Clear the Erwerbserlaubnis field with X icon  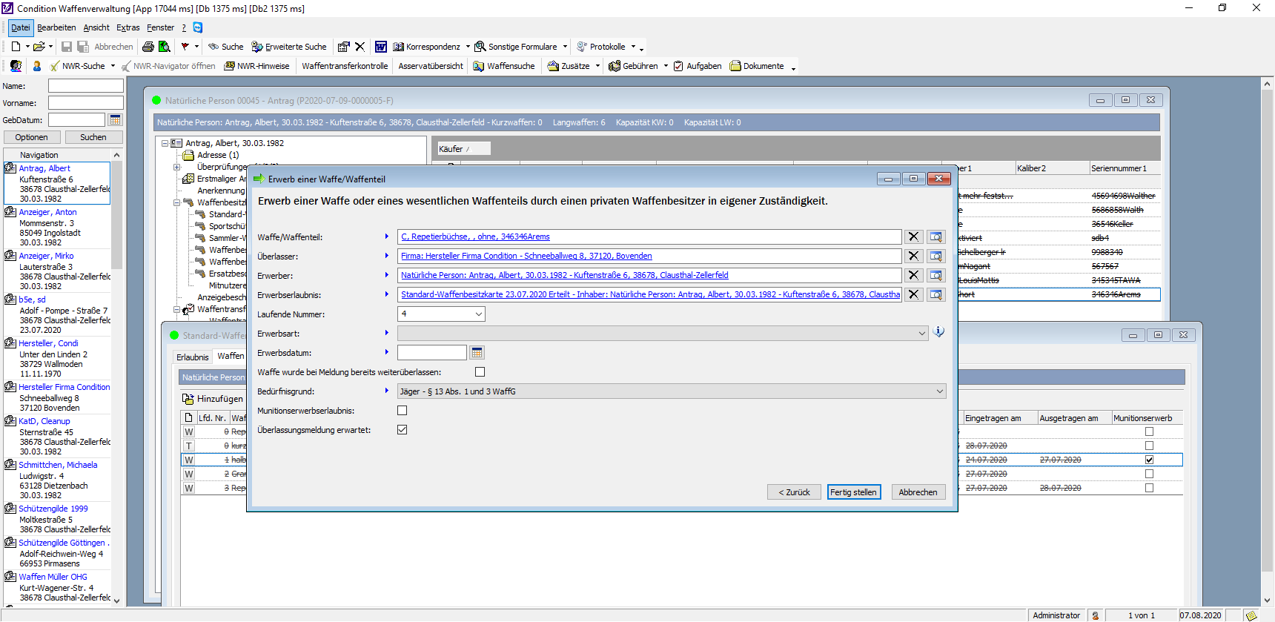913,294
